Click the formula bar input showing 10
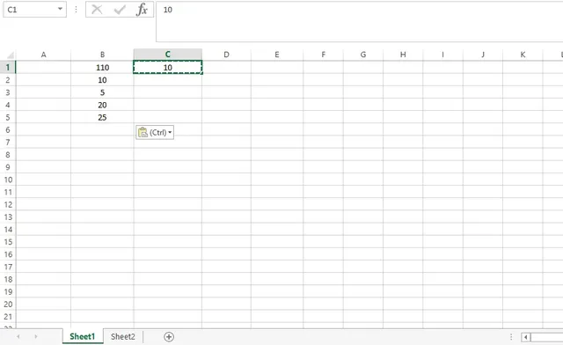 click(359, 21)
